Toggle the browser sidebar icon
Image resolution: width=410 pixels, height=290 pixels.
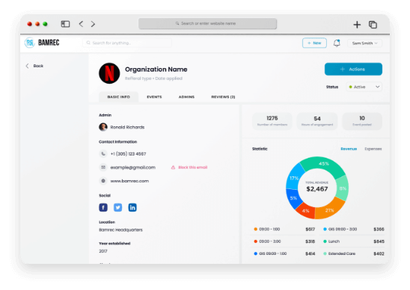click(x=65, y=24)
